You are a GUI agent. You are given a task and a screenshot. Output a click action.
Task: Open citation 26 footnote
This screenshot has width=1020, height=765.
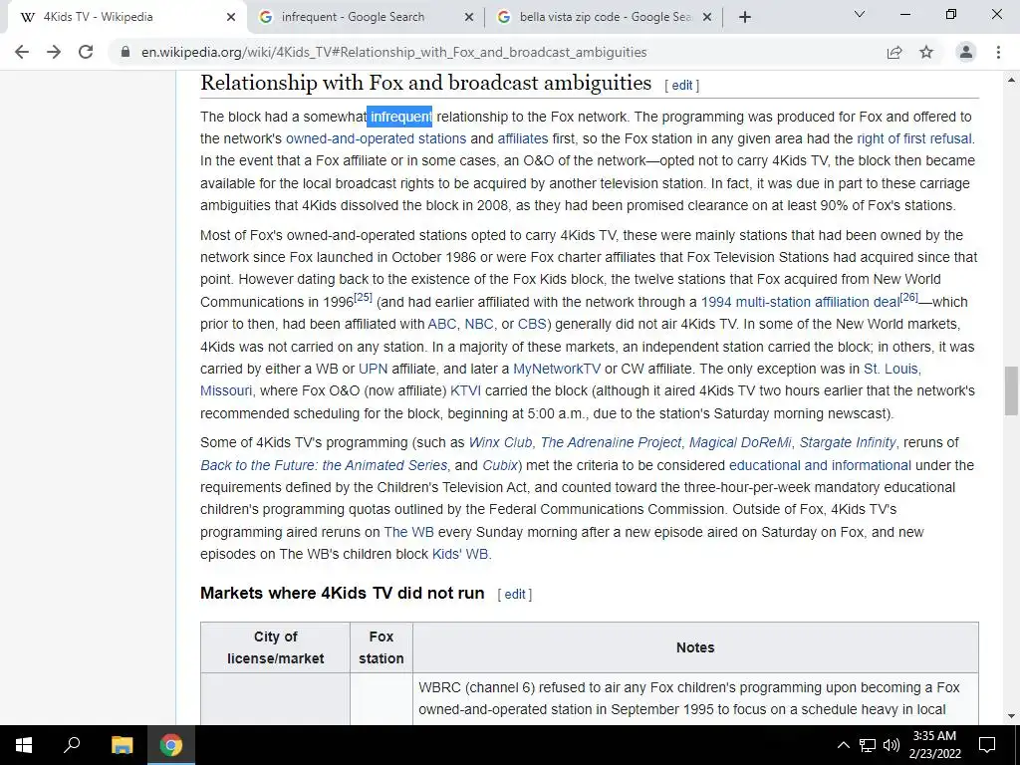(x=909, y=297)
